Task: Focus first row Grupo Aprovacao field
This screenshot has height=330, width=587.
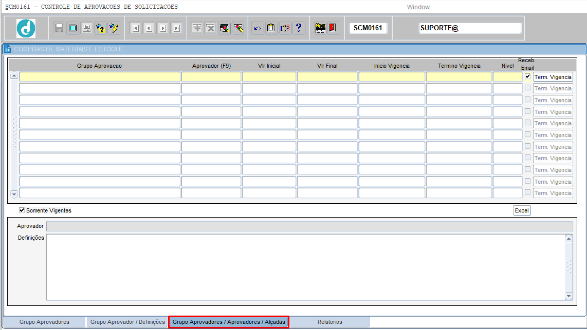Action: (x=100, y=77)
